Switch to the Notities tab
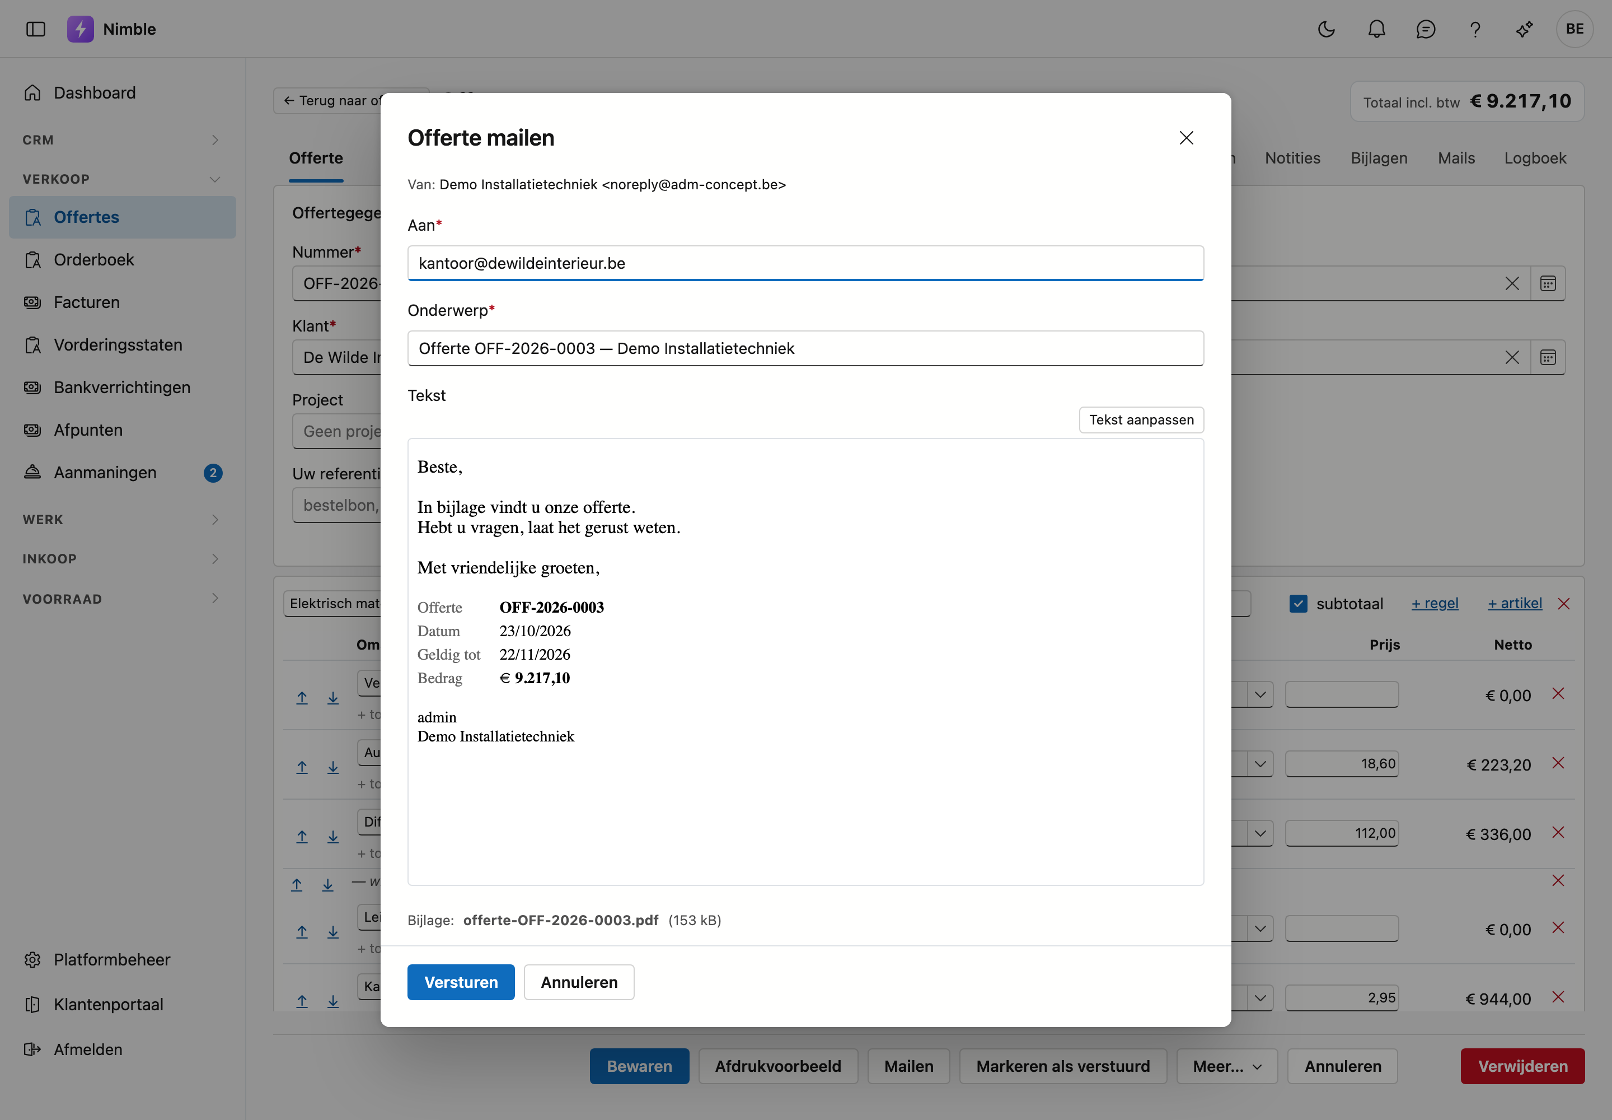Viewport: 1612px width, 1120px height. point(1292,158)
